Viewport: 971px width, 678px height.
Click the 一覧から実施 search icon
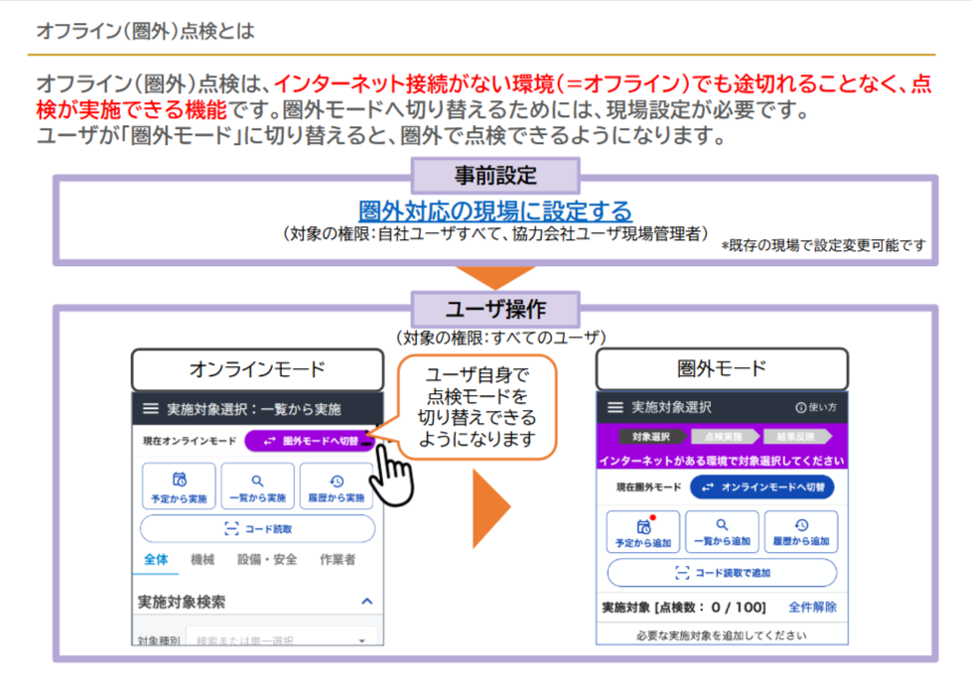point(257,480)
